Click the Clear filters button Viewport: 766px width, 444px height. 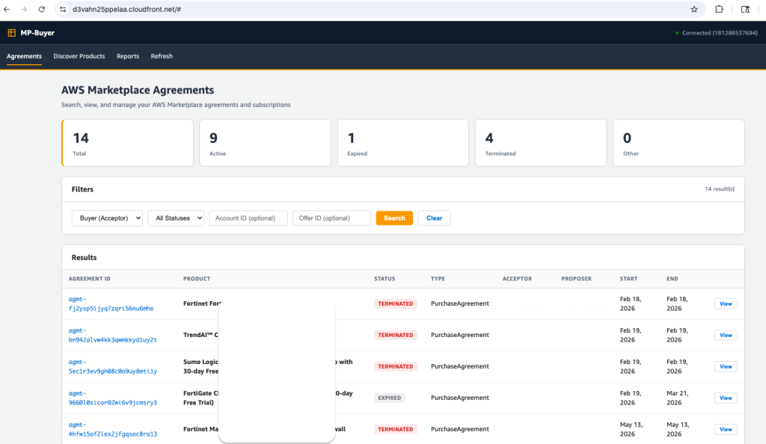(435, 218)
